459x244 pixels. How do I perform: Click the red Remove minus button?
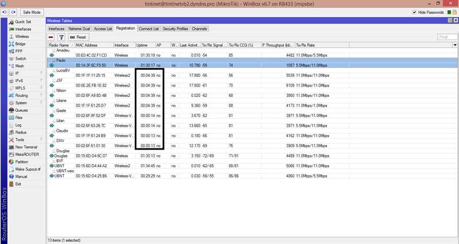51,37
